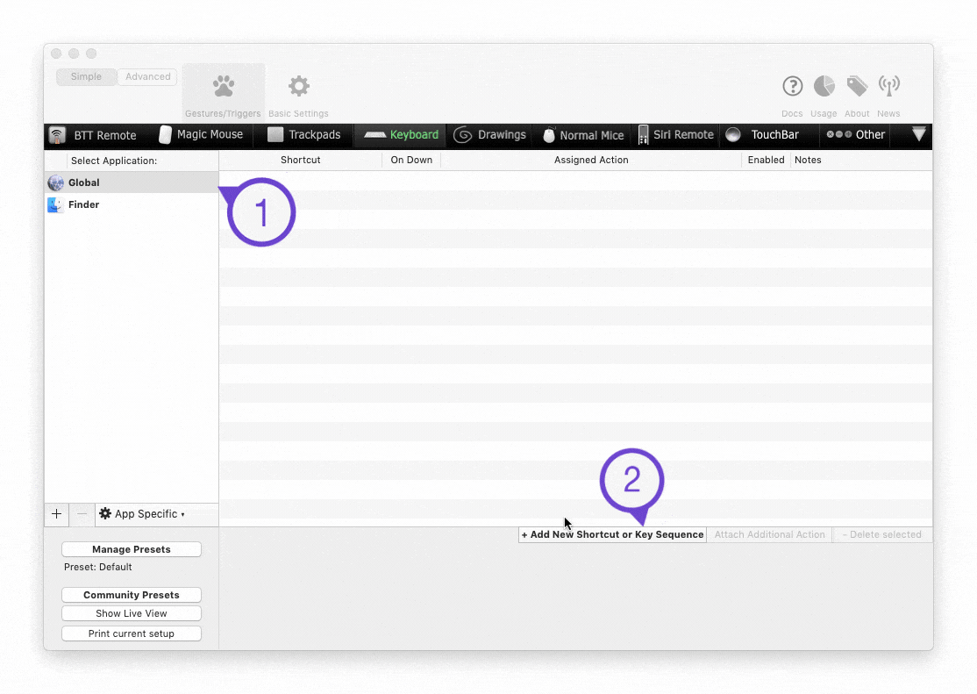The width and height of the screenshot is (977, 694).
Task: Remove application with minus button
Action: click(82, 514)
